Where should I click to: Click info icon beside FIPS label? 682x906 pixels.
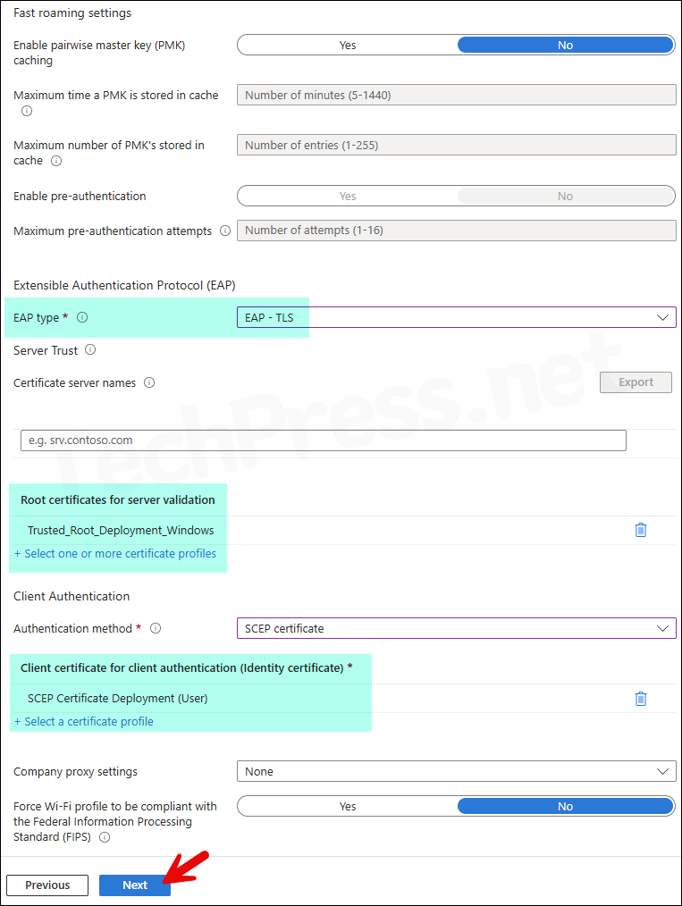pos(105,837)
